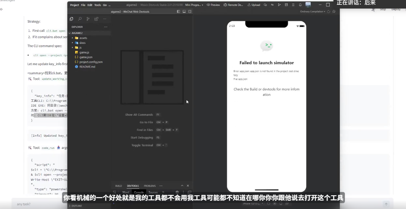Screen dimensions: 406x209
Task: Open the Edit menu
Action: pyautogui.click(x=90, y=5)
